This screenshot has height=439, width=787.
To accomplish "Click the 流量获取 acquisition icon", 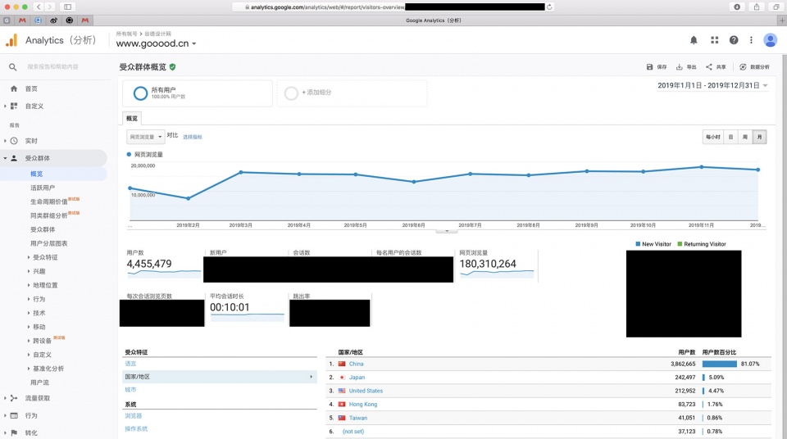I will 14,398.
